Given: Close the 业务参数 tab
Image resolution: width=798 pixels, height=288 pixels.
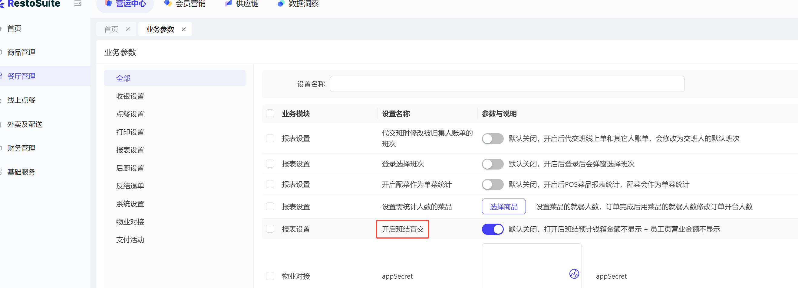Looking at the screenshot, I should (x=184, y=29).
